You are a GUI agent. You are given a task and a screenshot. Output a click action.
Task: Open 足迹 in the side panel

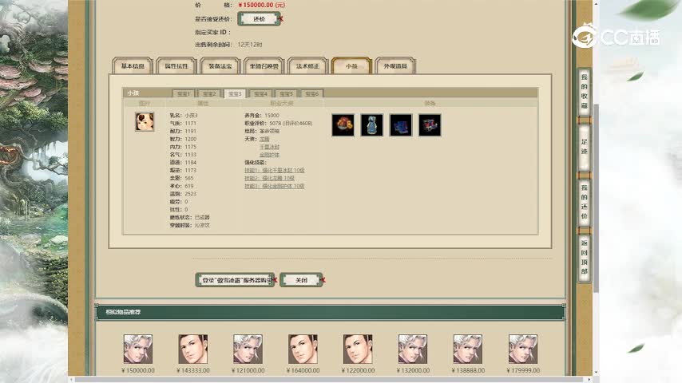tap(584, 147)
